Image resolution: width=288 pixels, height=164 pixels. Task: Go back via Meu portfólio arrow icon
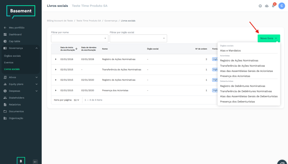(x=5, y=28)
